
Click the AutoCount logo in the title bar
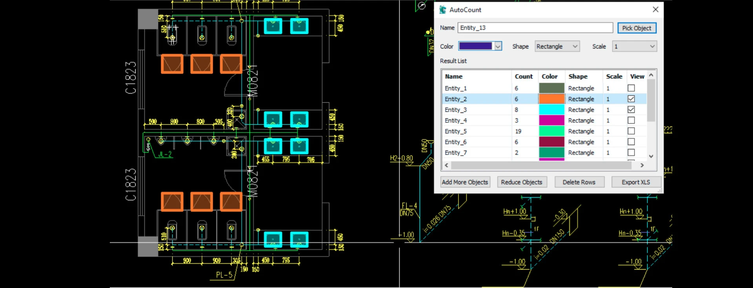pyautogui.click(x=443, y=10)
